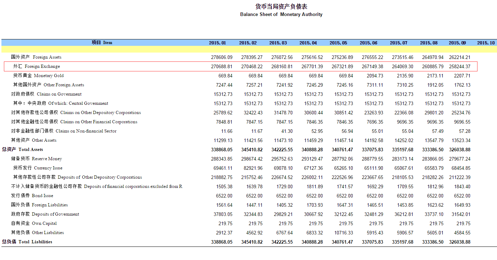
Task: Select the 2015.02 Total Assets value 345410.82
Action: point(252,150)
